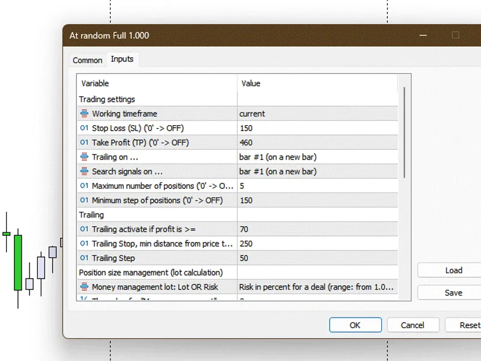Open the Trailing on value dropdown
The image size is (481, 361).
click(x=317, y=157)
